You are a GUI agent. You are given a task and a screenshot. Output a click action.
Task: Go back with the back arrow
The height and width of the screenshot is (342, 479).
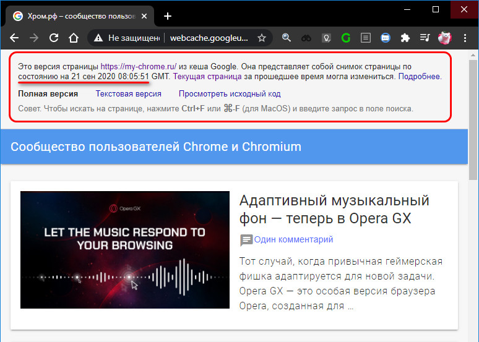tap(14, 38)
